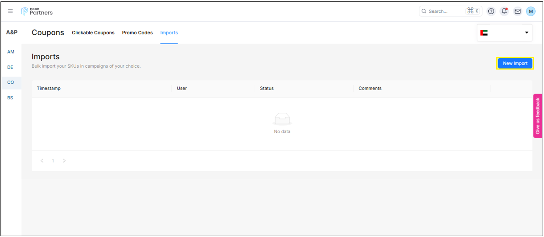Click the noon Partners logo

pos(37,11)
